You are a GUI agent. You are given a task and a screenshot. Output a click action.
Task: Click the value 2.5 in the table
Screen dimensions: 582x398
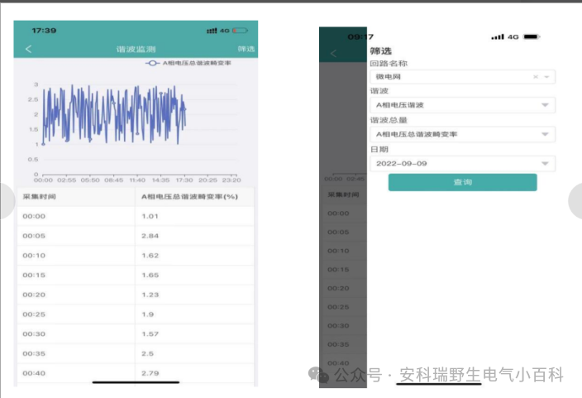pyautogui.click(x=147, y=354)
